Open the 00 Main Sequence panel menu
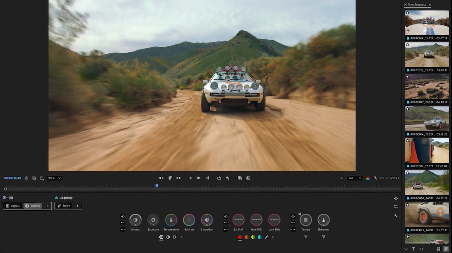 (430, 5)
